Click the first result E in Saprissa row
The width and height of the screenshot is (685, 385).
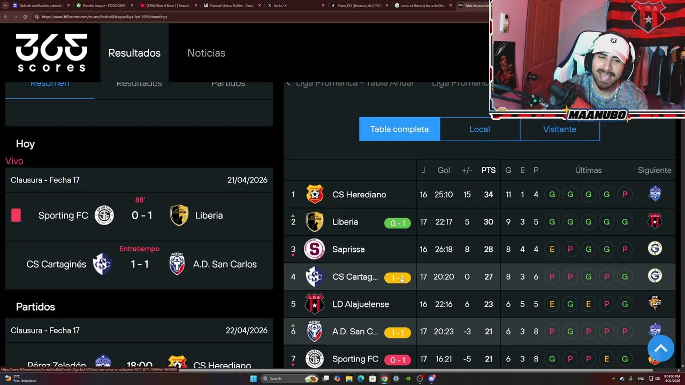pyautogui.click(x=552, y=249)
